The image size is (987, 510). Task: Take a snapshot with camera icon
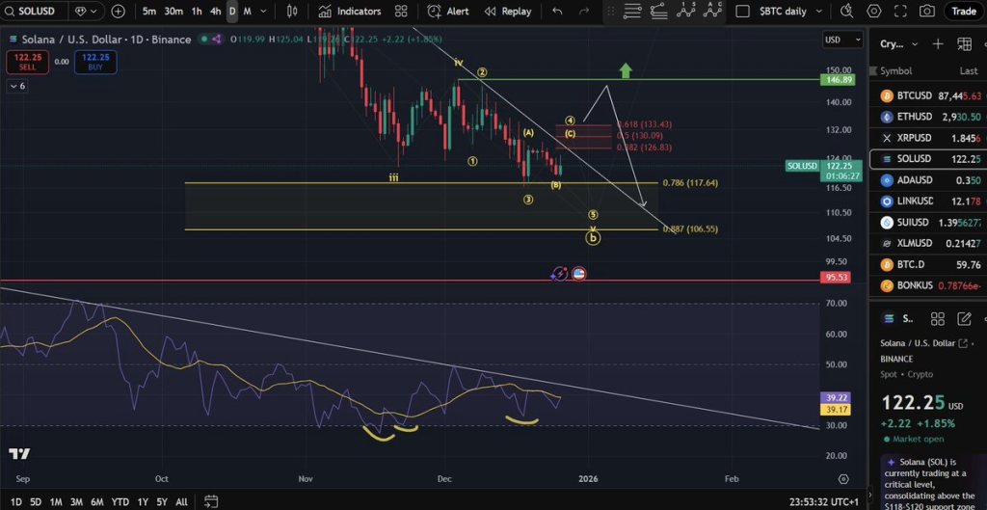click(927, 12)
